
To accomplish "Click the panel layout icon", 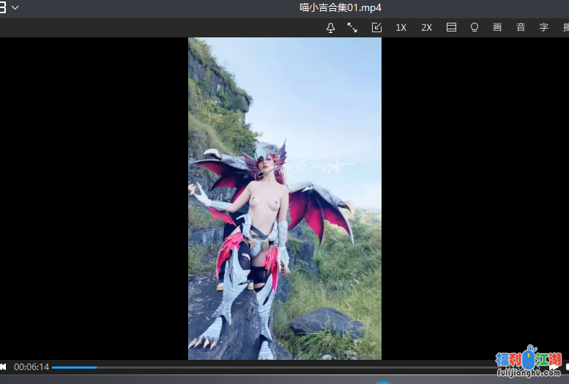I will click(451, 27).
